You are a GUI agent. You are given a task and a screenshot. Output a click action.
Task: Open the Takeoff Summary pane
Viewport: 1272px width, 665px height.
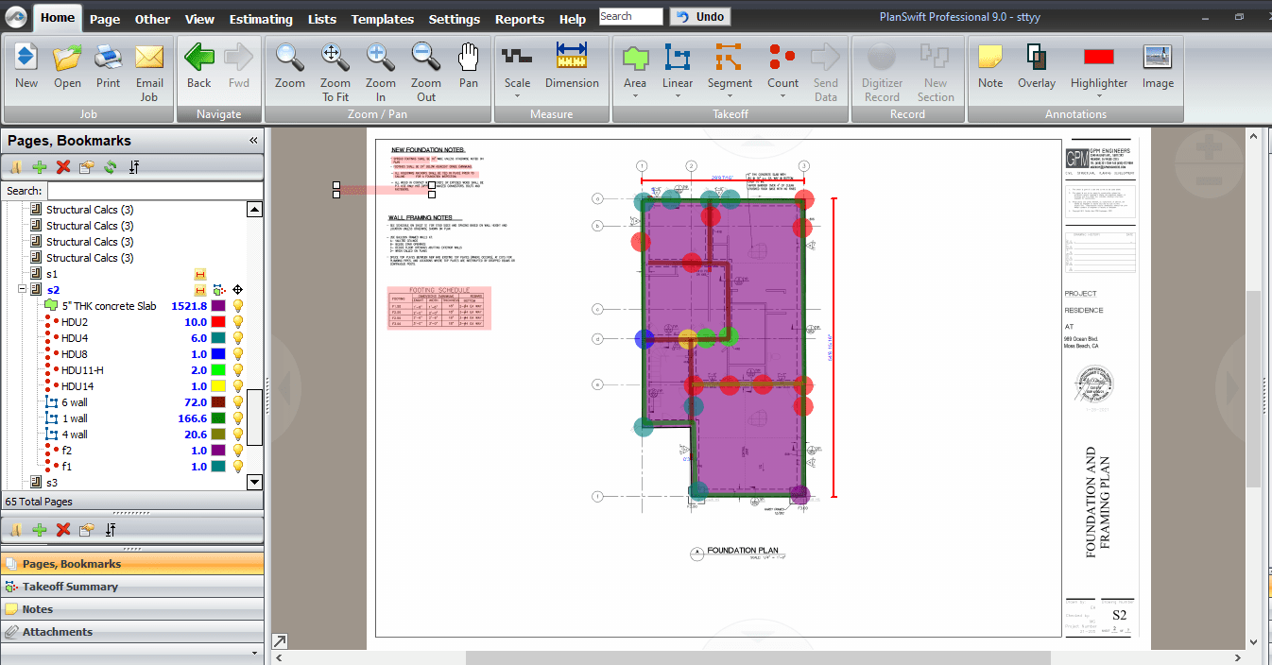(x=132, y=587)
